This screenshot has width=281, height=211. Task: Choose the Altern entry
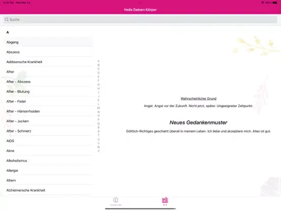pos(49,180)
